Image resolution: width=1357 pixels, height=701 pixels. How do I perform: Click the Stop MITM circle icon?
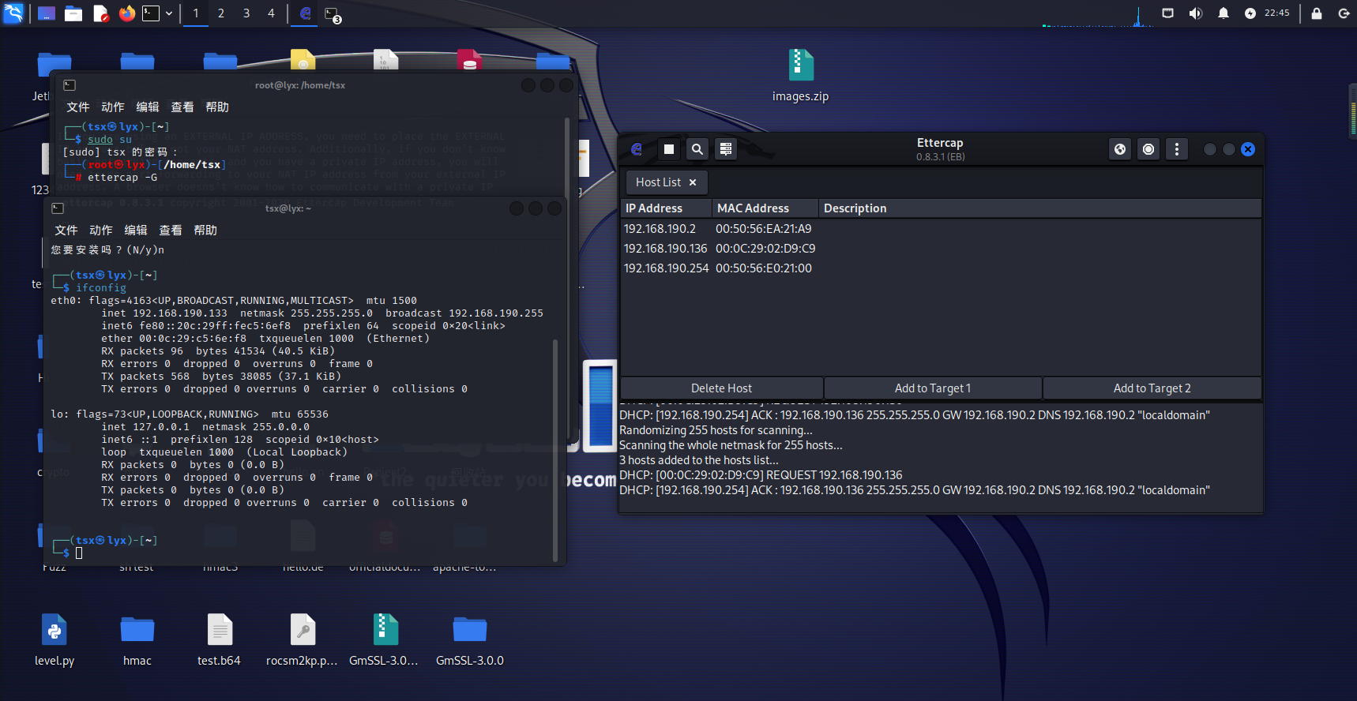(1148, 149)
